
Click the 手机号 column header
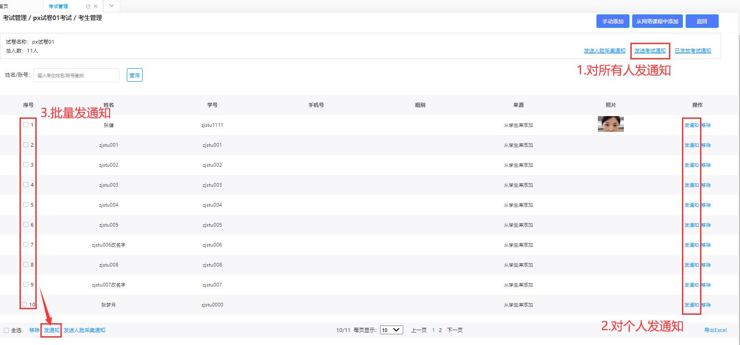point(316,105)
